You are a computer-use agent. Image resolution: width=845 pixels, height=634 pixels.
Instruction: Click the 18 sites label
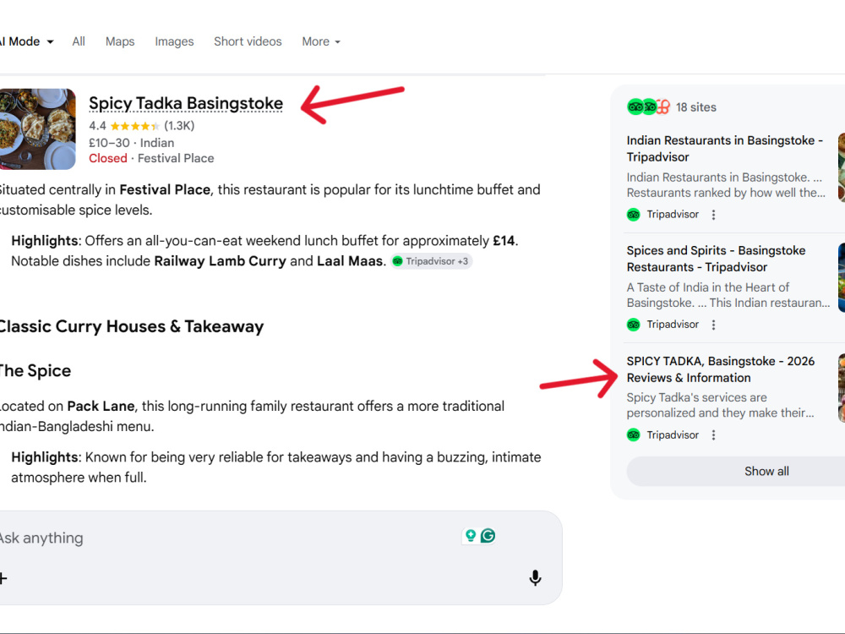click(696, 107)
